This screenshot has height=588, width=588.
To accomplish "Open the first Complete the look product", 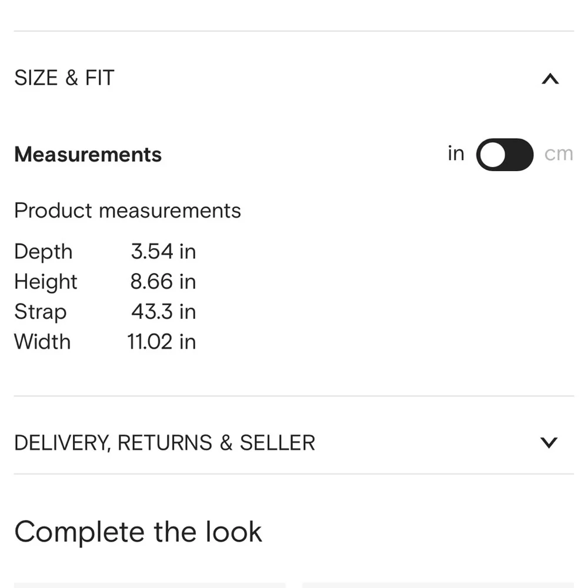I will click(149, 584).
